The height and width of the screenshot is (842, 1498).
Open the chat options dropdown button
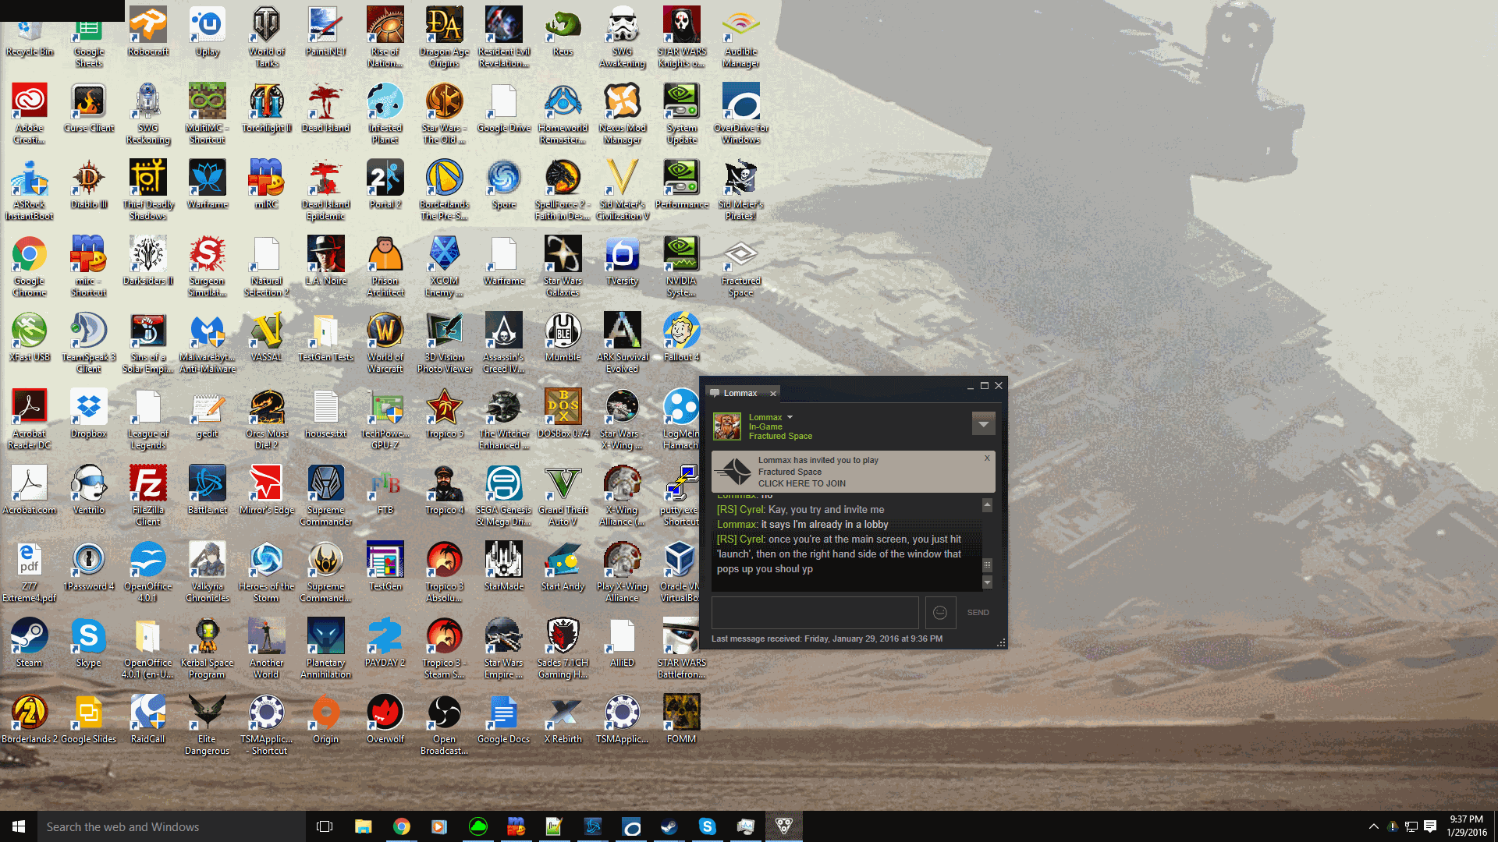click(983, 423)
